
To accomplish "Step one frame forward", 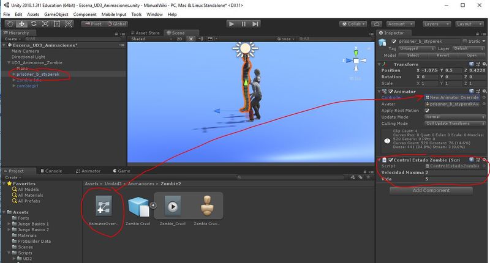I will (255, 24).
